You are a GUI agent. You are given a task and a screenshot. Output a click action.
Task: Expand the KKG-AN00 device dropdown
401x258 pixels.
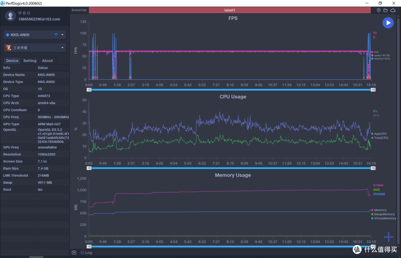[x=35, y=35]
